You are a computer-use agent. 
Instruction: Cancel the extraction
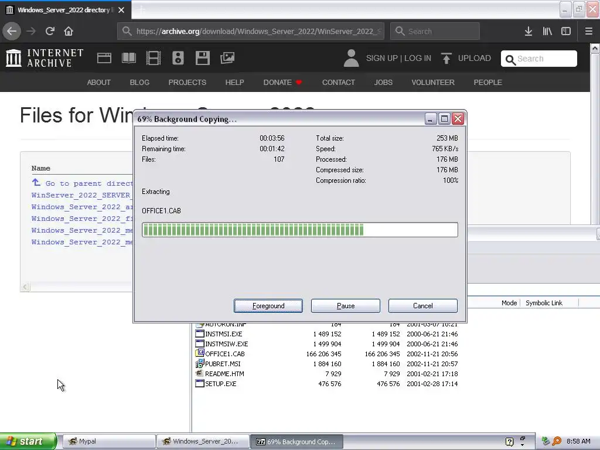click(423, 306)
